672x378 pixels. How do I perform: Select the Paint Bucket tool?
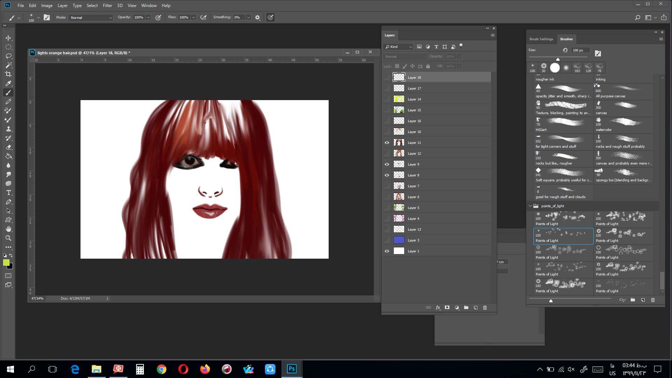point(8,156)
